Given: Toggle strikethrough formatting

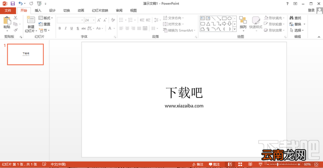Looking at the screenshot, I should click(84, 29).
